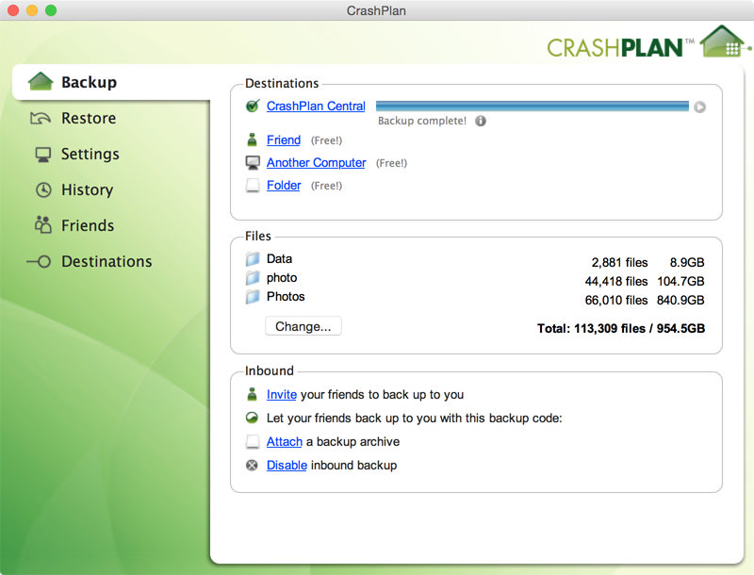This screenshot has width=754, height=575.
Task: Click the 8.9GB size value
Action: (x=687, y=262)
